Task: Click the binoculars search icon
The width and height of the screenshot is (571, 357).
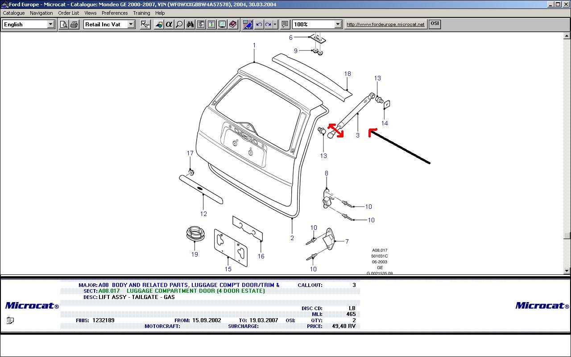Action: click(x=190, y=25)
